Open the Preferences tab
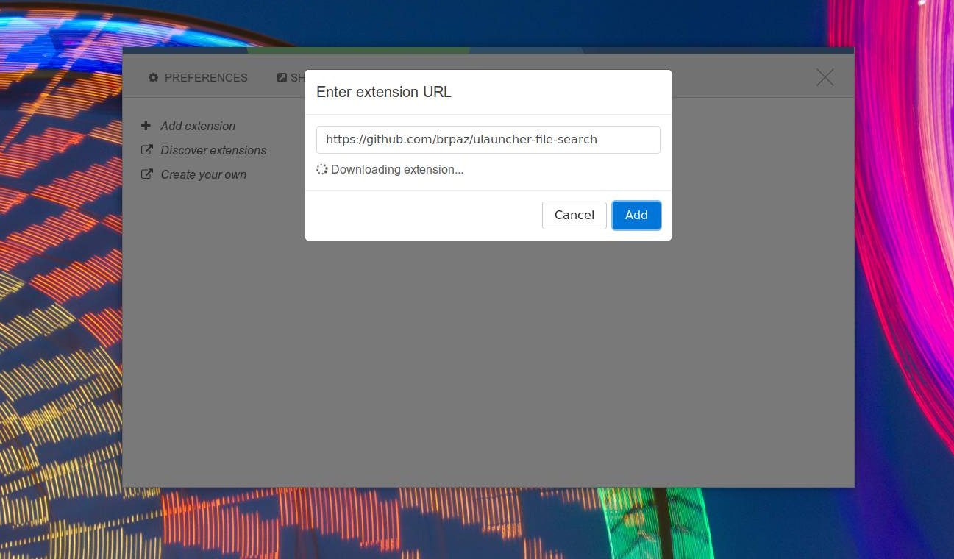The width and height of the screenshot is (954, 559). (198, 78)
